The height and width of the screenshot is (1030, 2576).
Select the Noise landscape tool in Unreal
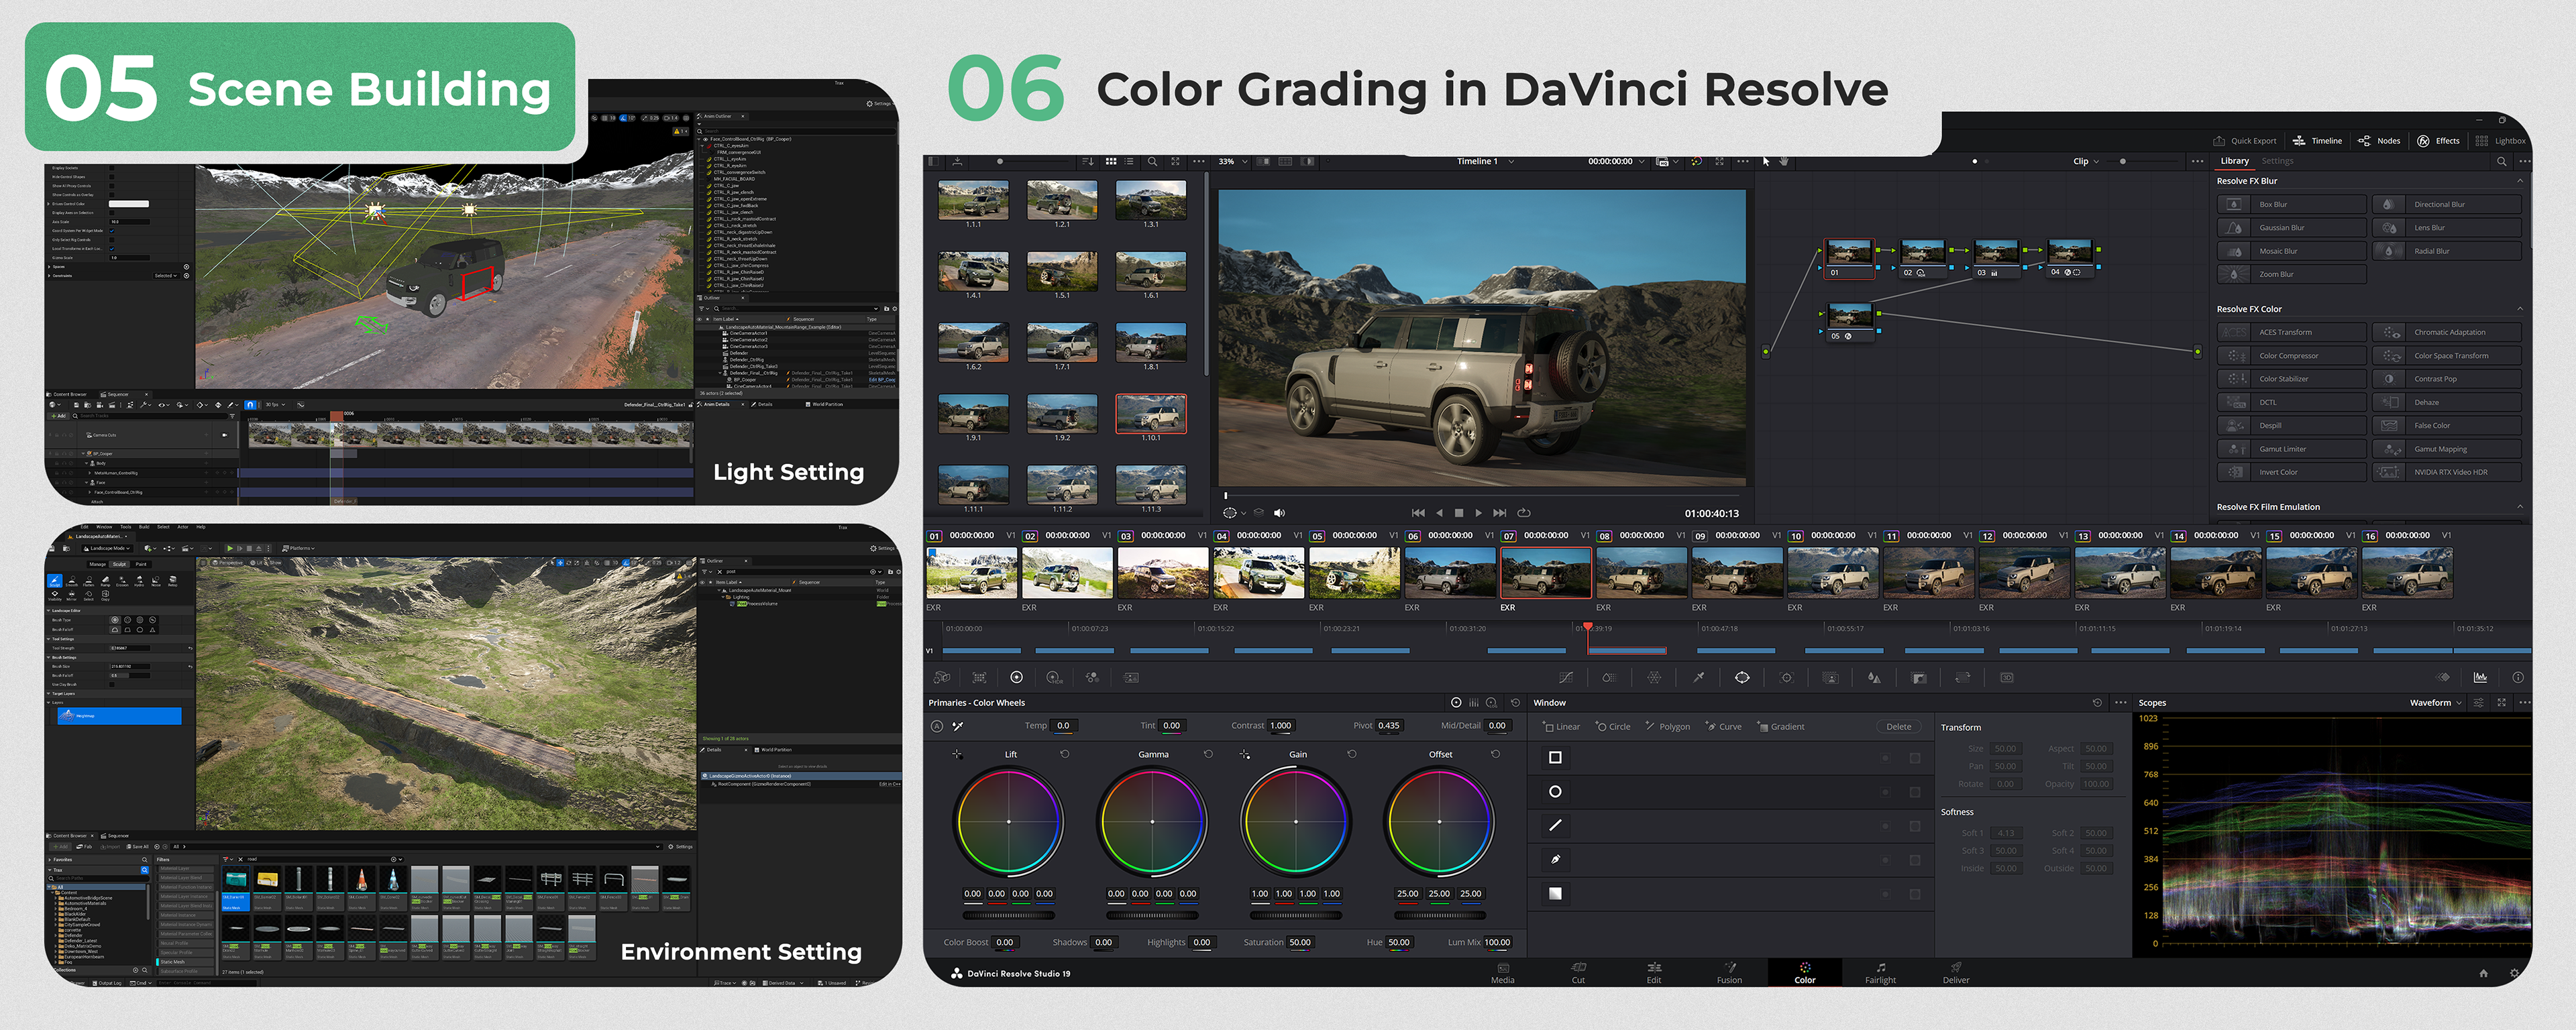click(x=156, y=581)
